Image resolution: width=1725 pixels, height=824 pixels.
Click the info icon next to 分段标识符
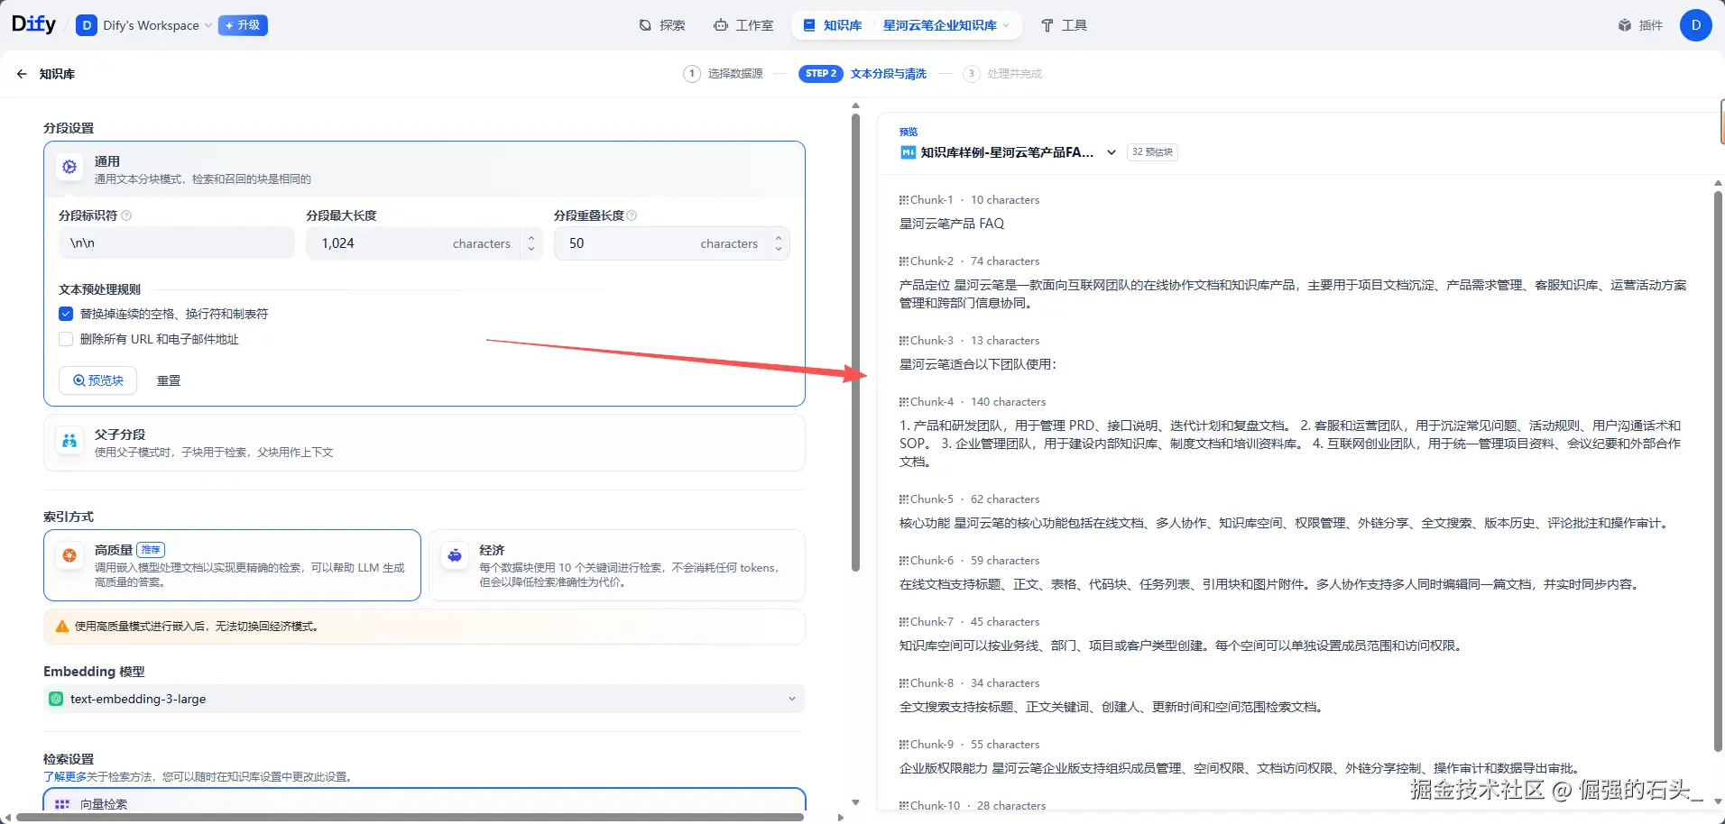(x=126, y=215)
